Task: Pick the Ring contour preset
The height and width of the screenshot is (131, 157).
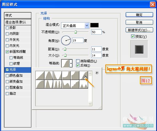Action: coord(49,84)
